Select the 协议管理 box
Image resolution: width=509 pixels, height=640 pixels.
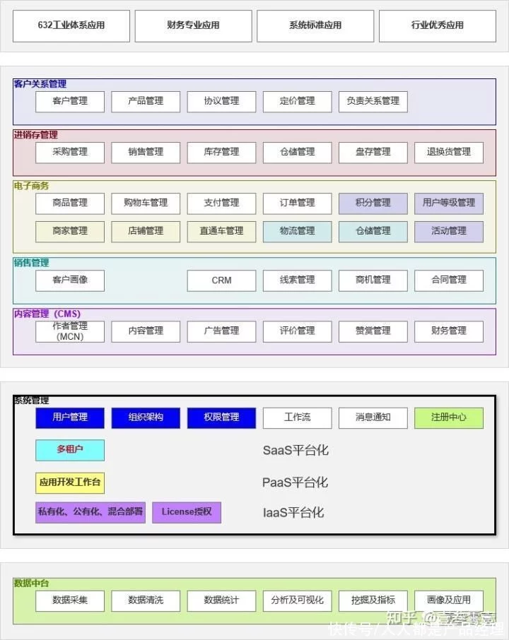(x=221, y=101)
